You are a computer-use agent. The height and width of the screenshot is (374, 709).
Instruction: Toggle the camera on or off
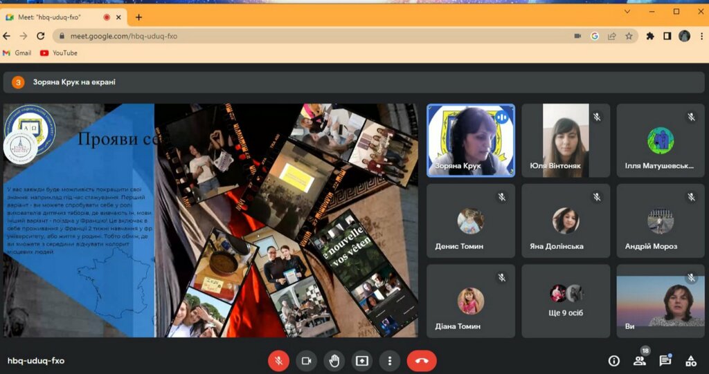(x=306, y=360)
